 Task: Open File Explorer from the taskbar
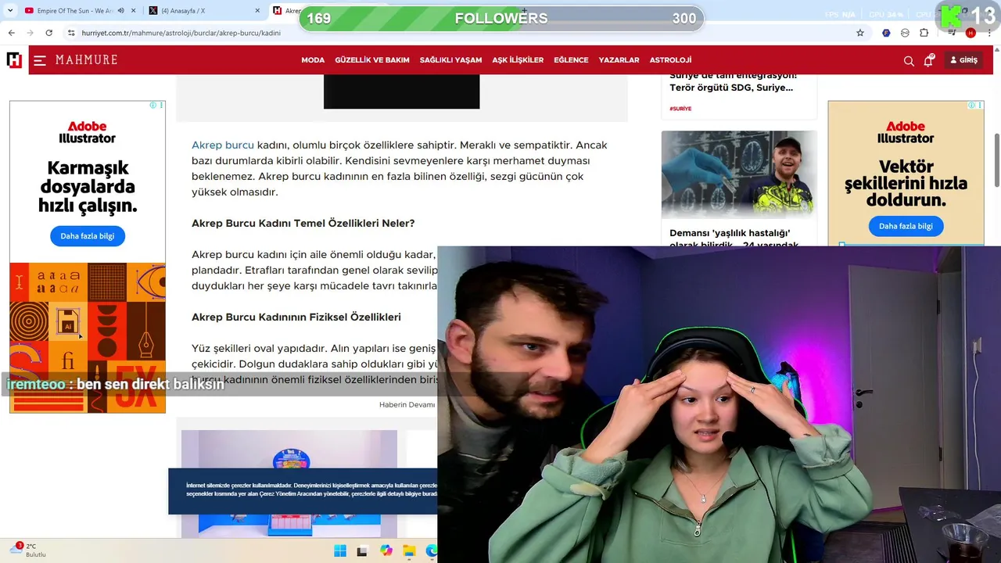(409, 550)
